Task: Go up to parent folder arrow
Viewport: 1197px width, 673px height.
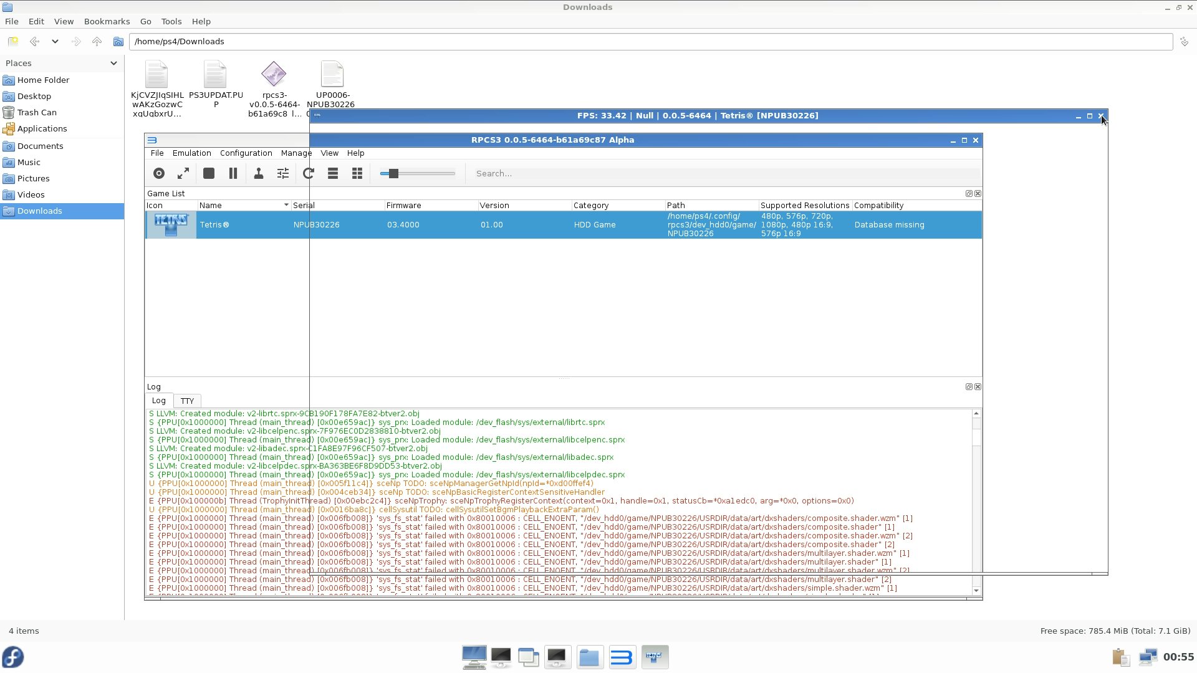Action: click(97, 42)
